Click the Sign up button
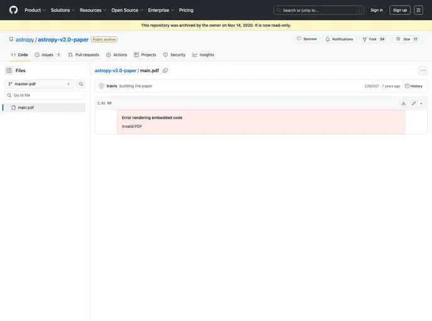Viewport: 432px width, 321px height. [x=400, y=10]
